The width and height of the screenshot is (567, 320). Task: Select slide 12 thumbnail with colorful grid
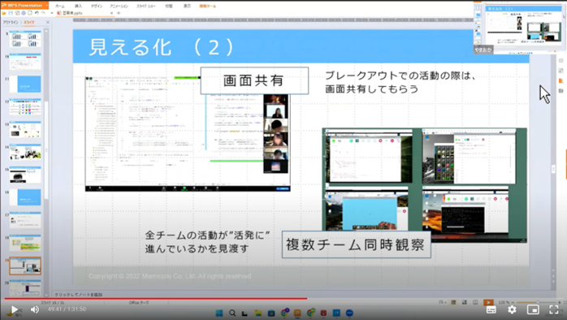(x=25, y=107)
